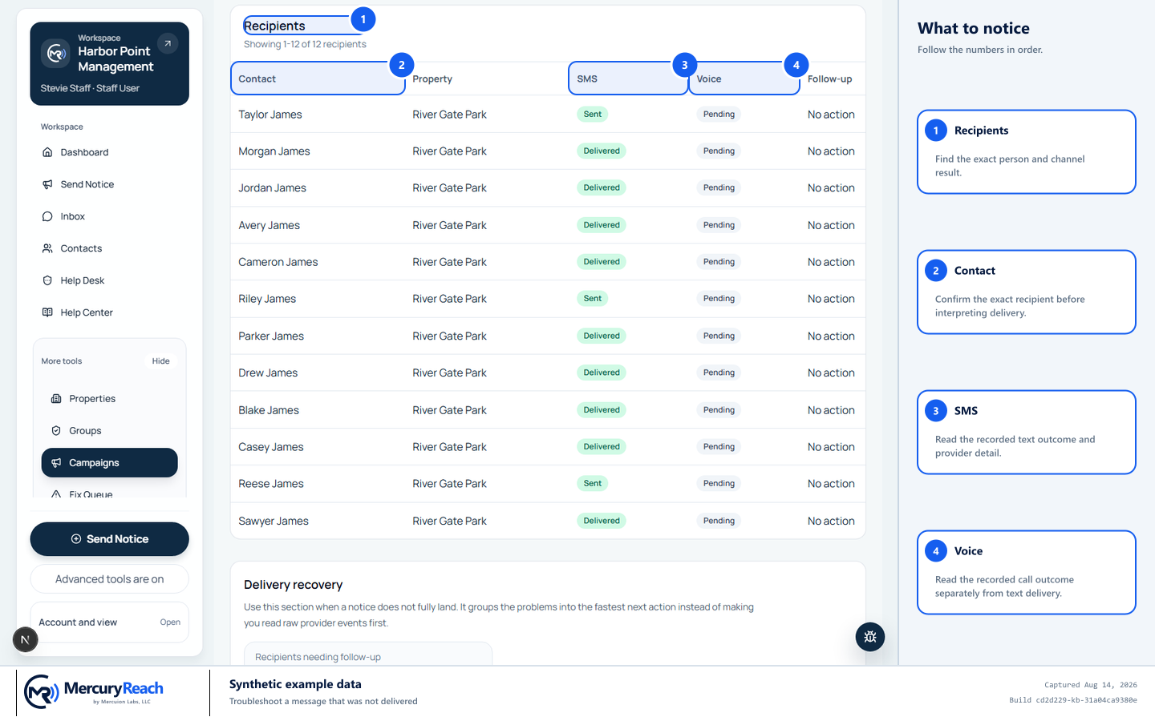Screen dimensions: 1155x721
Task: Open the Dashboard home icon
Action: click(47, 152)
